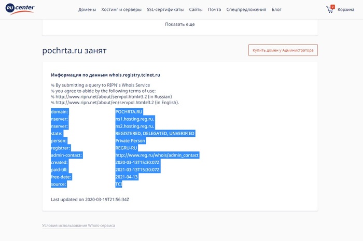
Task: Open Условия использования Whois-сервиса link
Action: tap(78, 225)
